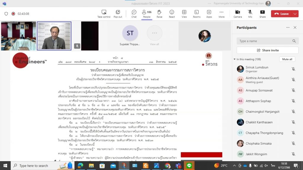The height and width of the screenshot is (170, 303).
Task: Open More actions in toolbar
Action: (x=221, y=14)
